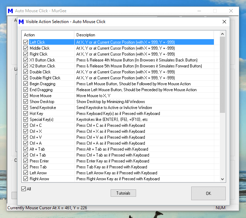This screenshot has width=246, height=218.
Task: Click the 'Currently Mouse Cursor At' status text
Action: click(47, 208)
